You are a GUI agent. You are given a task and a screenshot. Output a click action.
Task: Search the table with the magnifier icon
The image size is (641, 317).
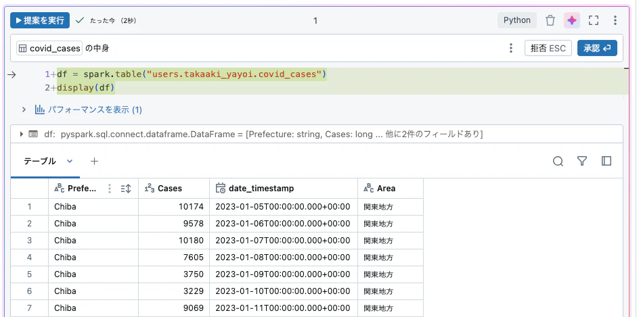point(558,161)
